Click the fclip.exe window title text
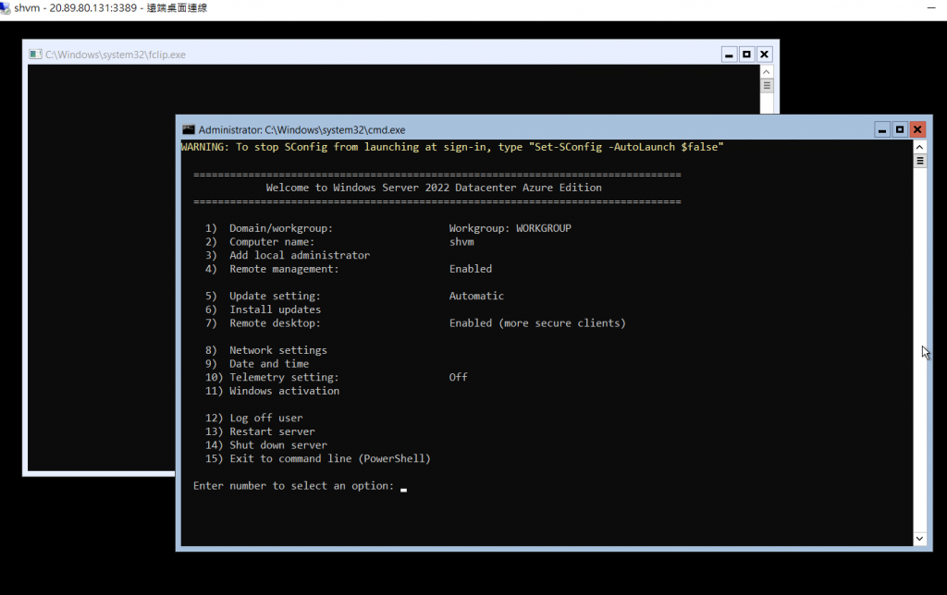This screenshot has height=595, width=947. pos(116,55)
